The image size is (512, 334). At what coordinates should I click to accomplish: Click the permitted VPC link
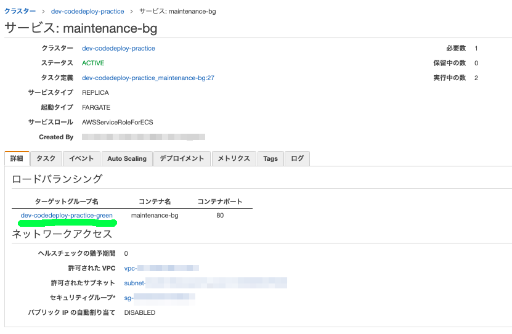131,268
